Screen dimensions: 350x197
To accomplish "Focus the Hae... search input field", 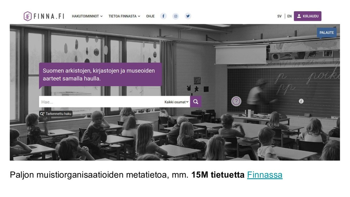I will [x=102, y=102].
